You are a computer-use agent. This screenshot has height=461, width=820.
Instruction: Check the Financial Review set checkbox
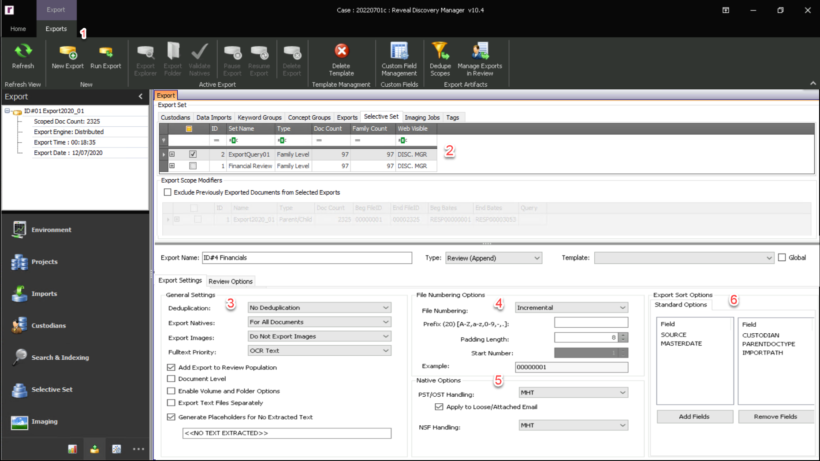point(192,166)
